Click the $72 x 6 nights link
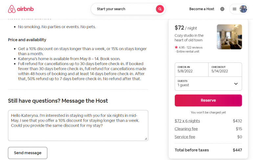 (x=187, y=121)
